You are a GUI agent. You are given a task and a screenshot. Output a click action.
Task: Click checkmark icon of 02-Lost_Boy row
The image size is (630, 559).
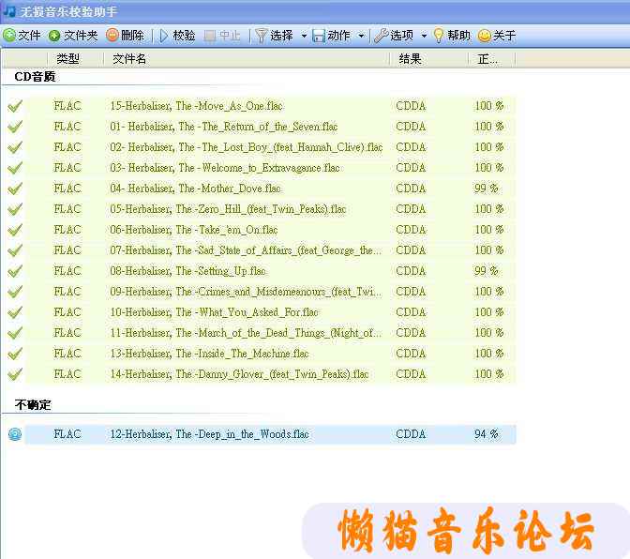pyautogui.click(x=15, y=147)
